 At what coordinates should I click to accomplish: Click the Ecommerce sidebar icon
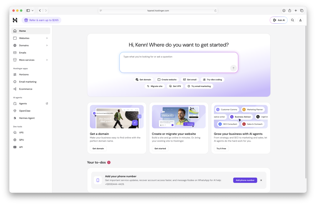15,89
